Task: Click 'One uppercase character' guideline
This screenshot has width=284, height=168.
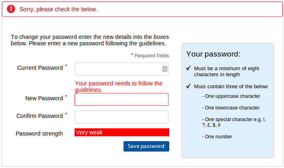Action: point(231,96)
